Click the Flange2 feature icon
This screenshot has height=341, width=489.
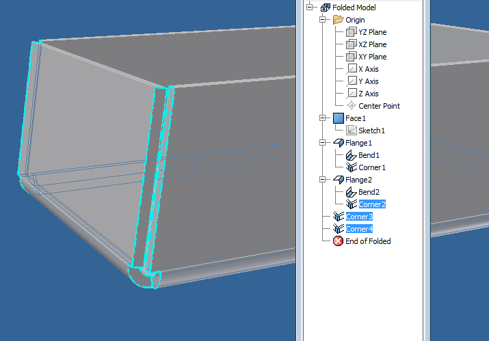pos(339,180)
